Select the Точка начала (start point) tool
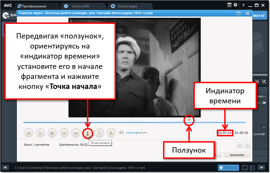The width and height of the screenshot is (270, 173). pos(87,133)
